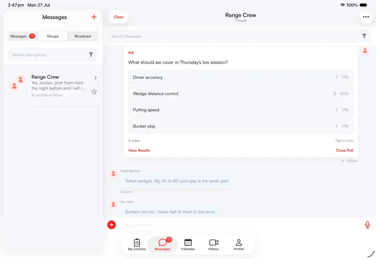Open My Lessons in bottom navigation
The width and height of the screenshot is (376, 259).
137,245
